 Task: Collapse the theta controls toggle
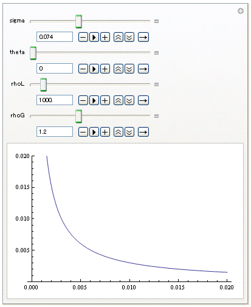coord(156,53)
